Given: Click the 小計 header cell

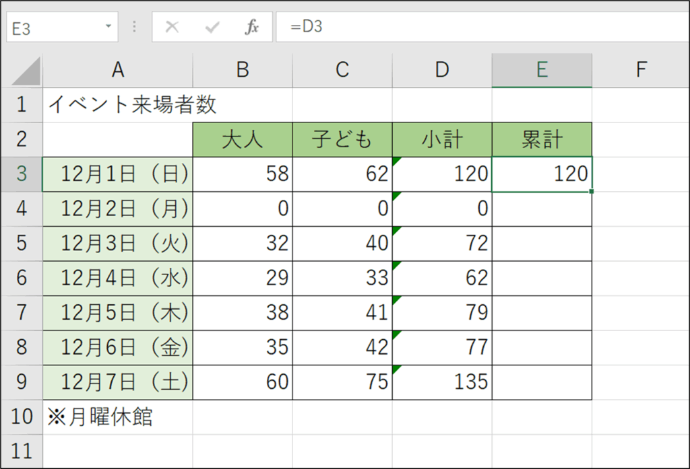Looking at the screenshot, I should coord(442,139).
